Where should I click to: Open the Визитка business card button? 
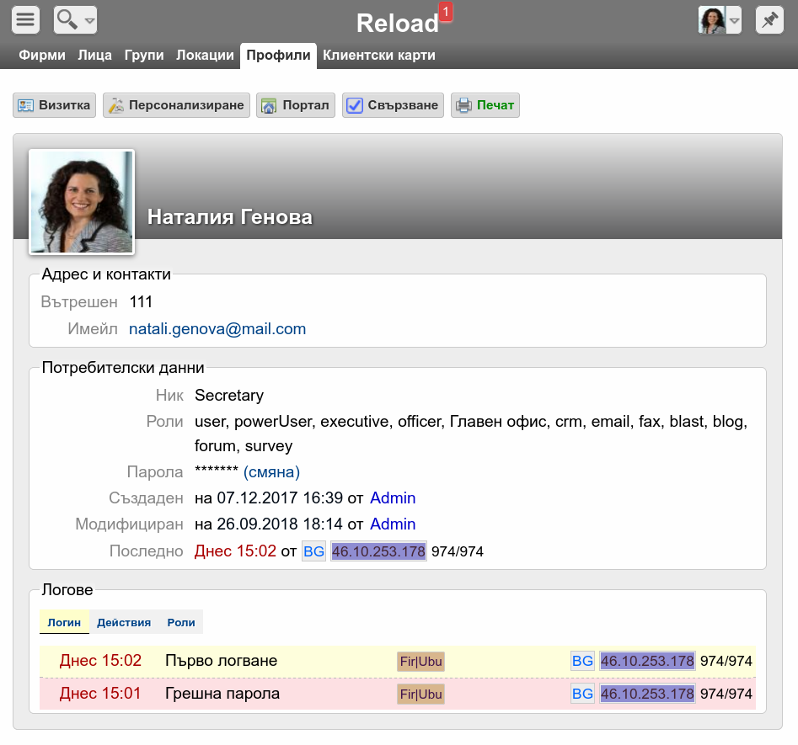(54, 105)
